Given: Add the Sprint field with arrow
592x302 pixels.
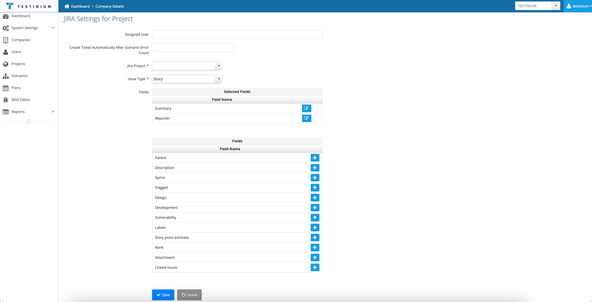Looking at the screenshot, I should click(315, 178).
